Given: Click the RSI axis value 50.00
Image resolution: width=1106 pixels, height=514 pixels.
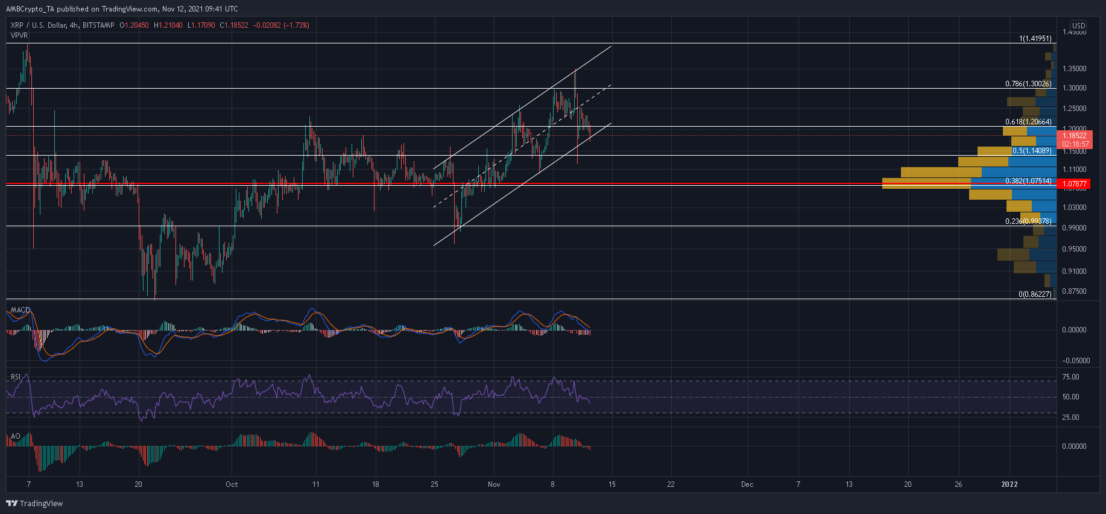Looking at the screenshot, I should tap(1070, 397).
